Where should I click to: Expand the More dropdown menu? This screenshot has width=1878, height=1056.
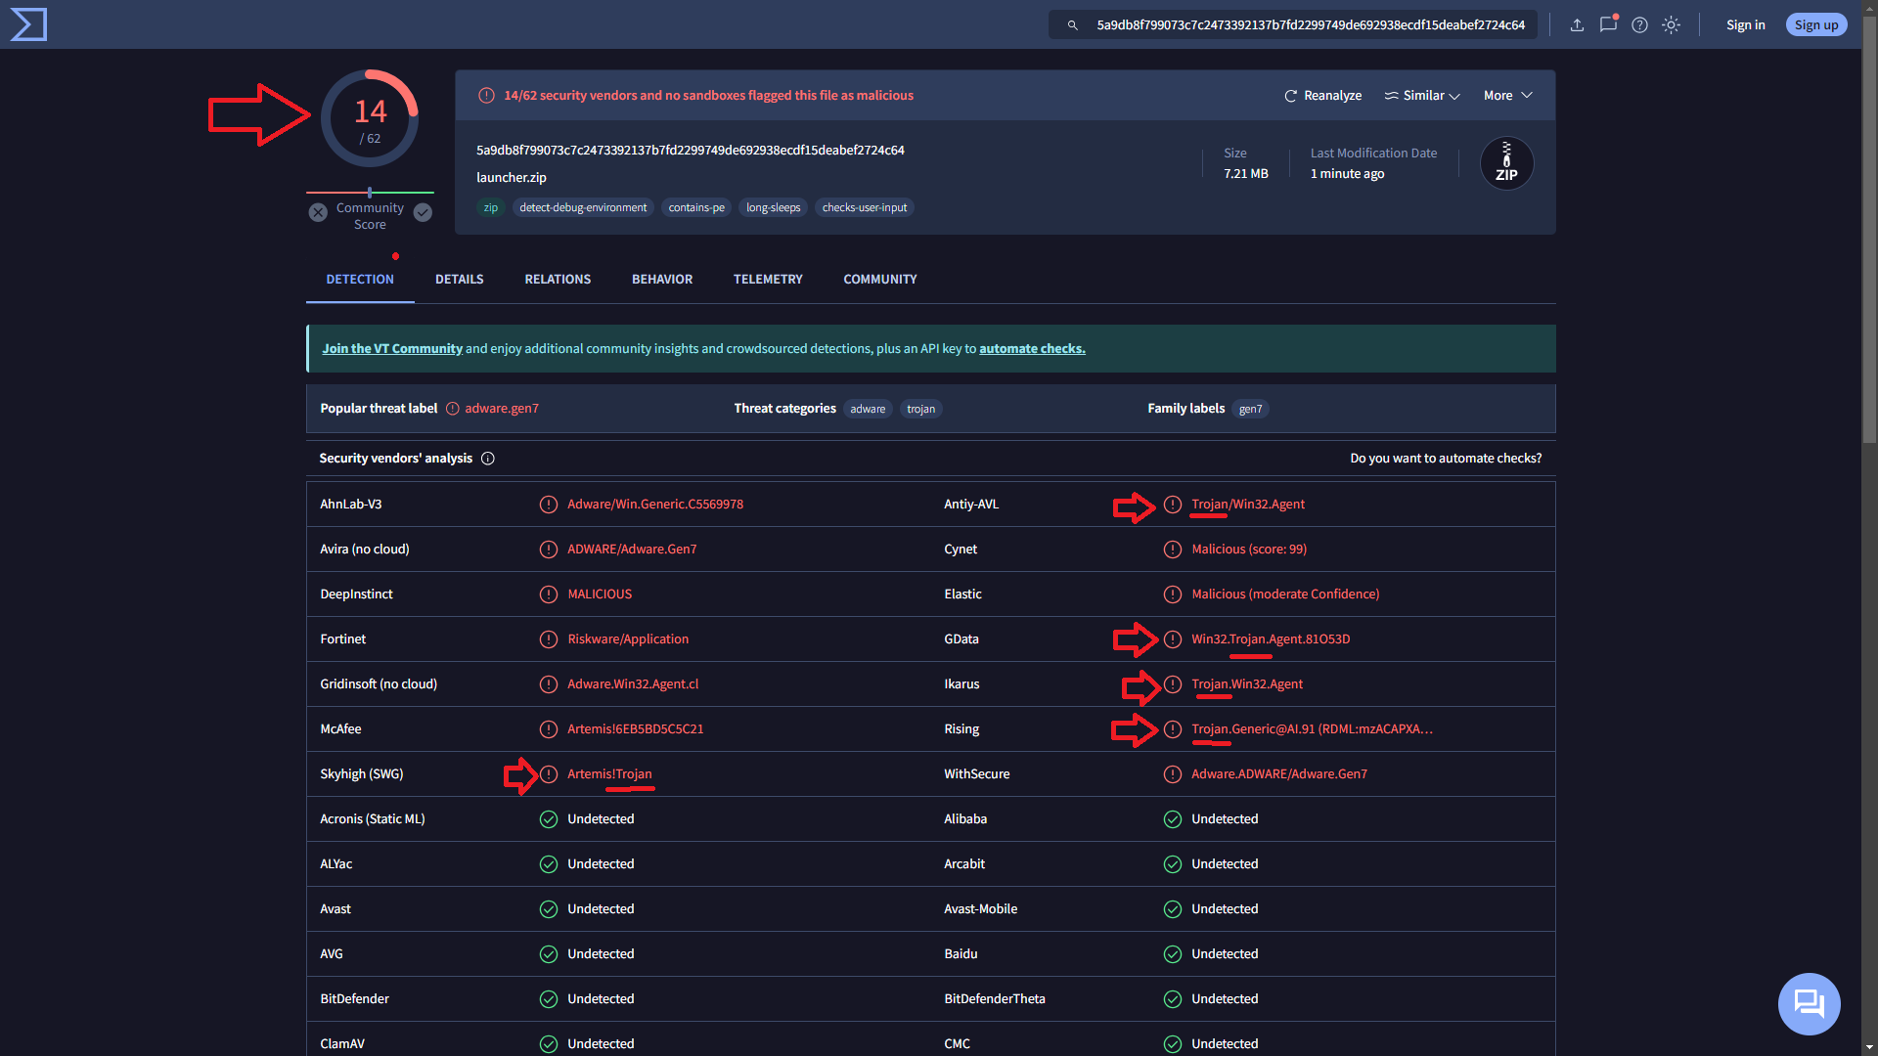pos(1507,96)
